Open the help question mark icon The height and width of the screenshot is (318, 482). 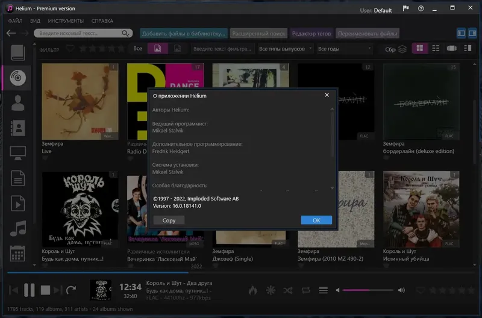point(421,8)
